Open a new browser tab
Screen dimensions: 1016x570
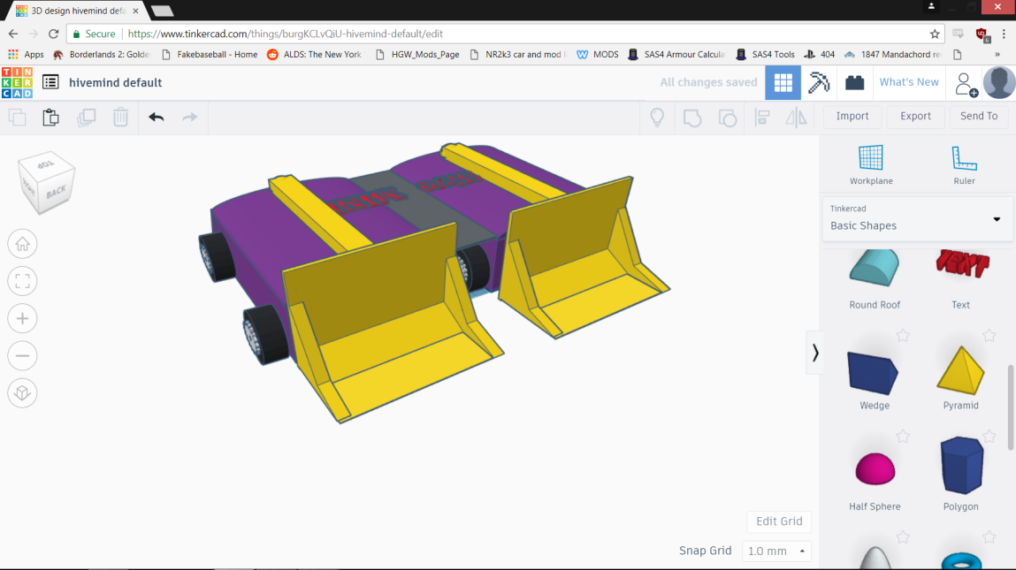tap(162, 11)
